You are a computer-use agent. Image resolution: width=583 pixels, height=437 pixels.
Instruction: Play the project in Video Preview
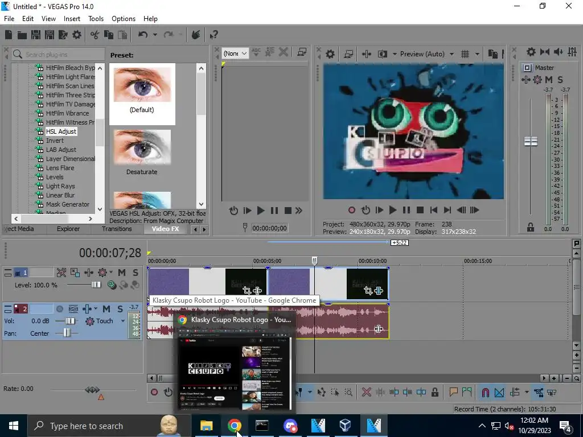[x=393, y=211]
